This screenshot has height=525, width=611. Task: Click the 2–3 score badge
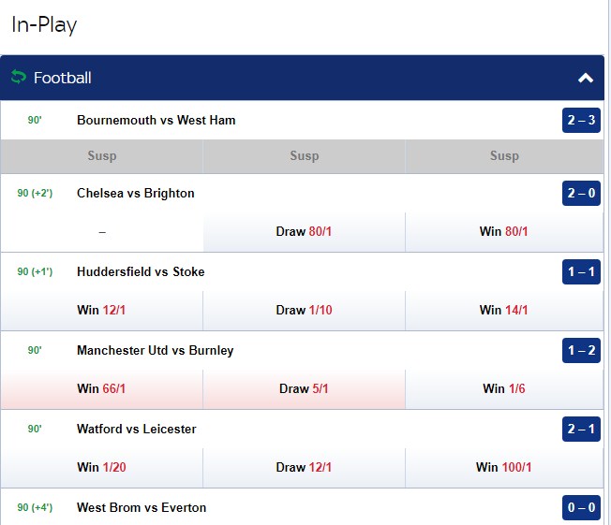581,121
